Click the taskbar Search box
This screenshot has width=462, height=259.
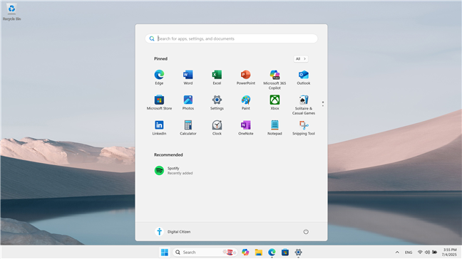(x=205, y=252)
